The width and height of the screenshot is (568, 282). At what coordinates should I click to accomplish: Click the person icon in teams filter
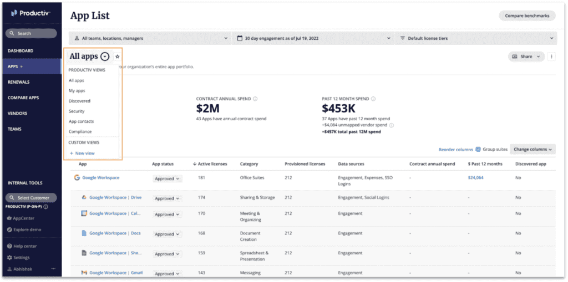77,38
